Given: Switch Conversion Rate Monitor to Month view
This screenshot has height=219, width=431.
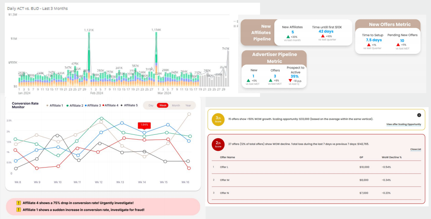Looking at the screenshot, I should coord(176,105).
